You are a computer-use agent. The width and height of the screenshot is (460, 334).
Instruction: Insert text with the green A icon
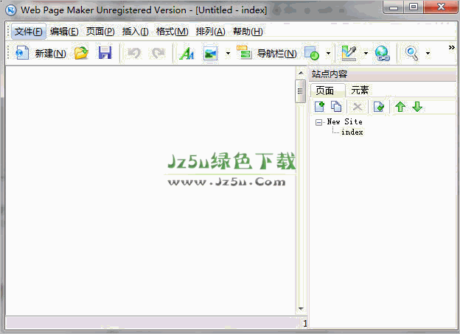tap(187, 53)
